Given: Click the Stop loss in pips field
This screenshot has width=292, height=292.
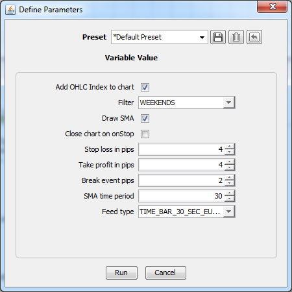Looking at the screenshot, I should [182, 149].
